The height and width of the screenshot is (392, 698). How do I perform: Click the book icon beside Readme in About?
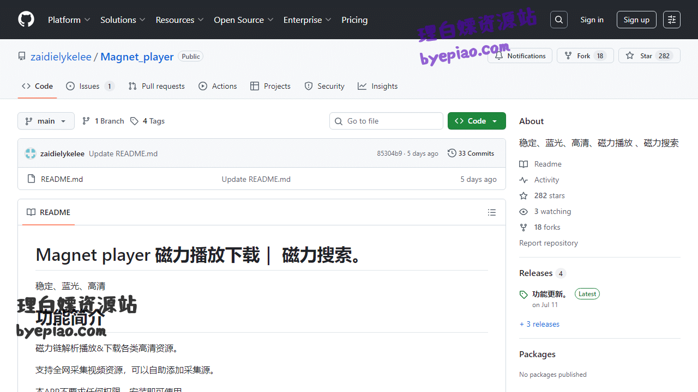tap(523, 164)
